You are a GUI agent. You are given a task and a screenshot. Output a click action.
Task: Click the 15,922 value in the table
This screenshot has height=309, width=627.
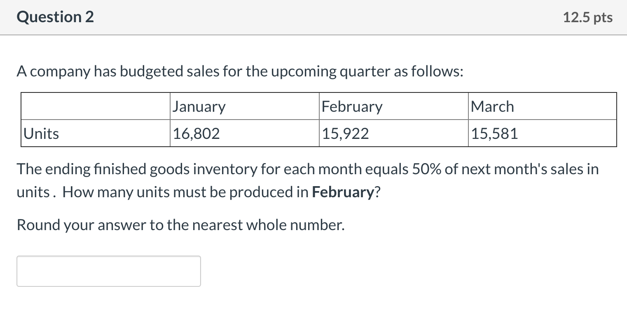[x=345, y=134]
